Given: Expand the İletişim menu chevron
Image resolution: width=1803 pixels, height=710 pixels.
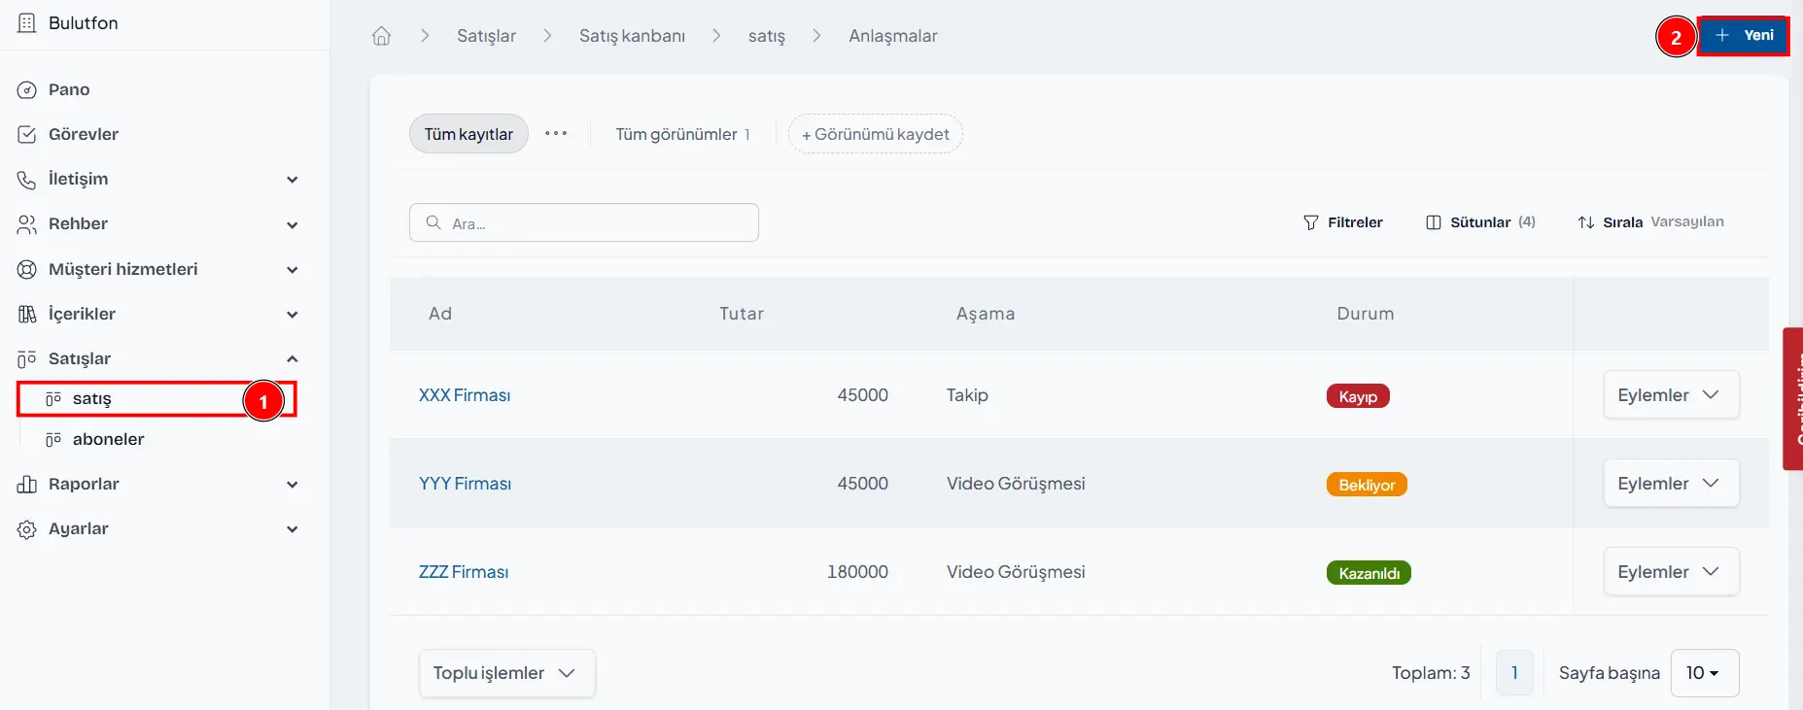Looking at the screenshot, I should point(293,180).
